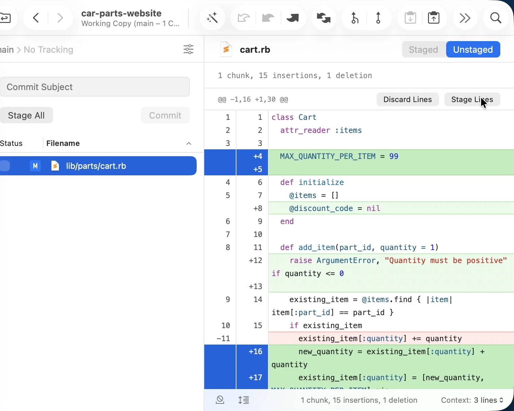Screen dimensions: 514x411
Task: Switch to the Unstaged view
Action: (473, 50)
